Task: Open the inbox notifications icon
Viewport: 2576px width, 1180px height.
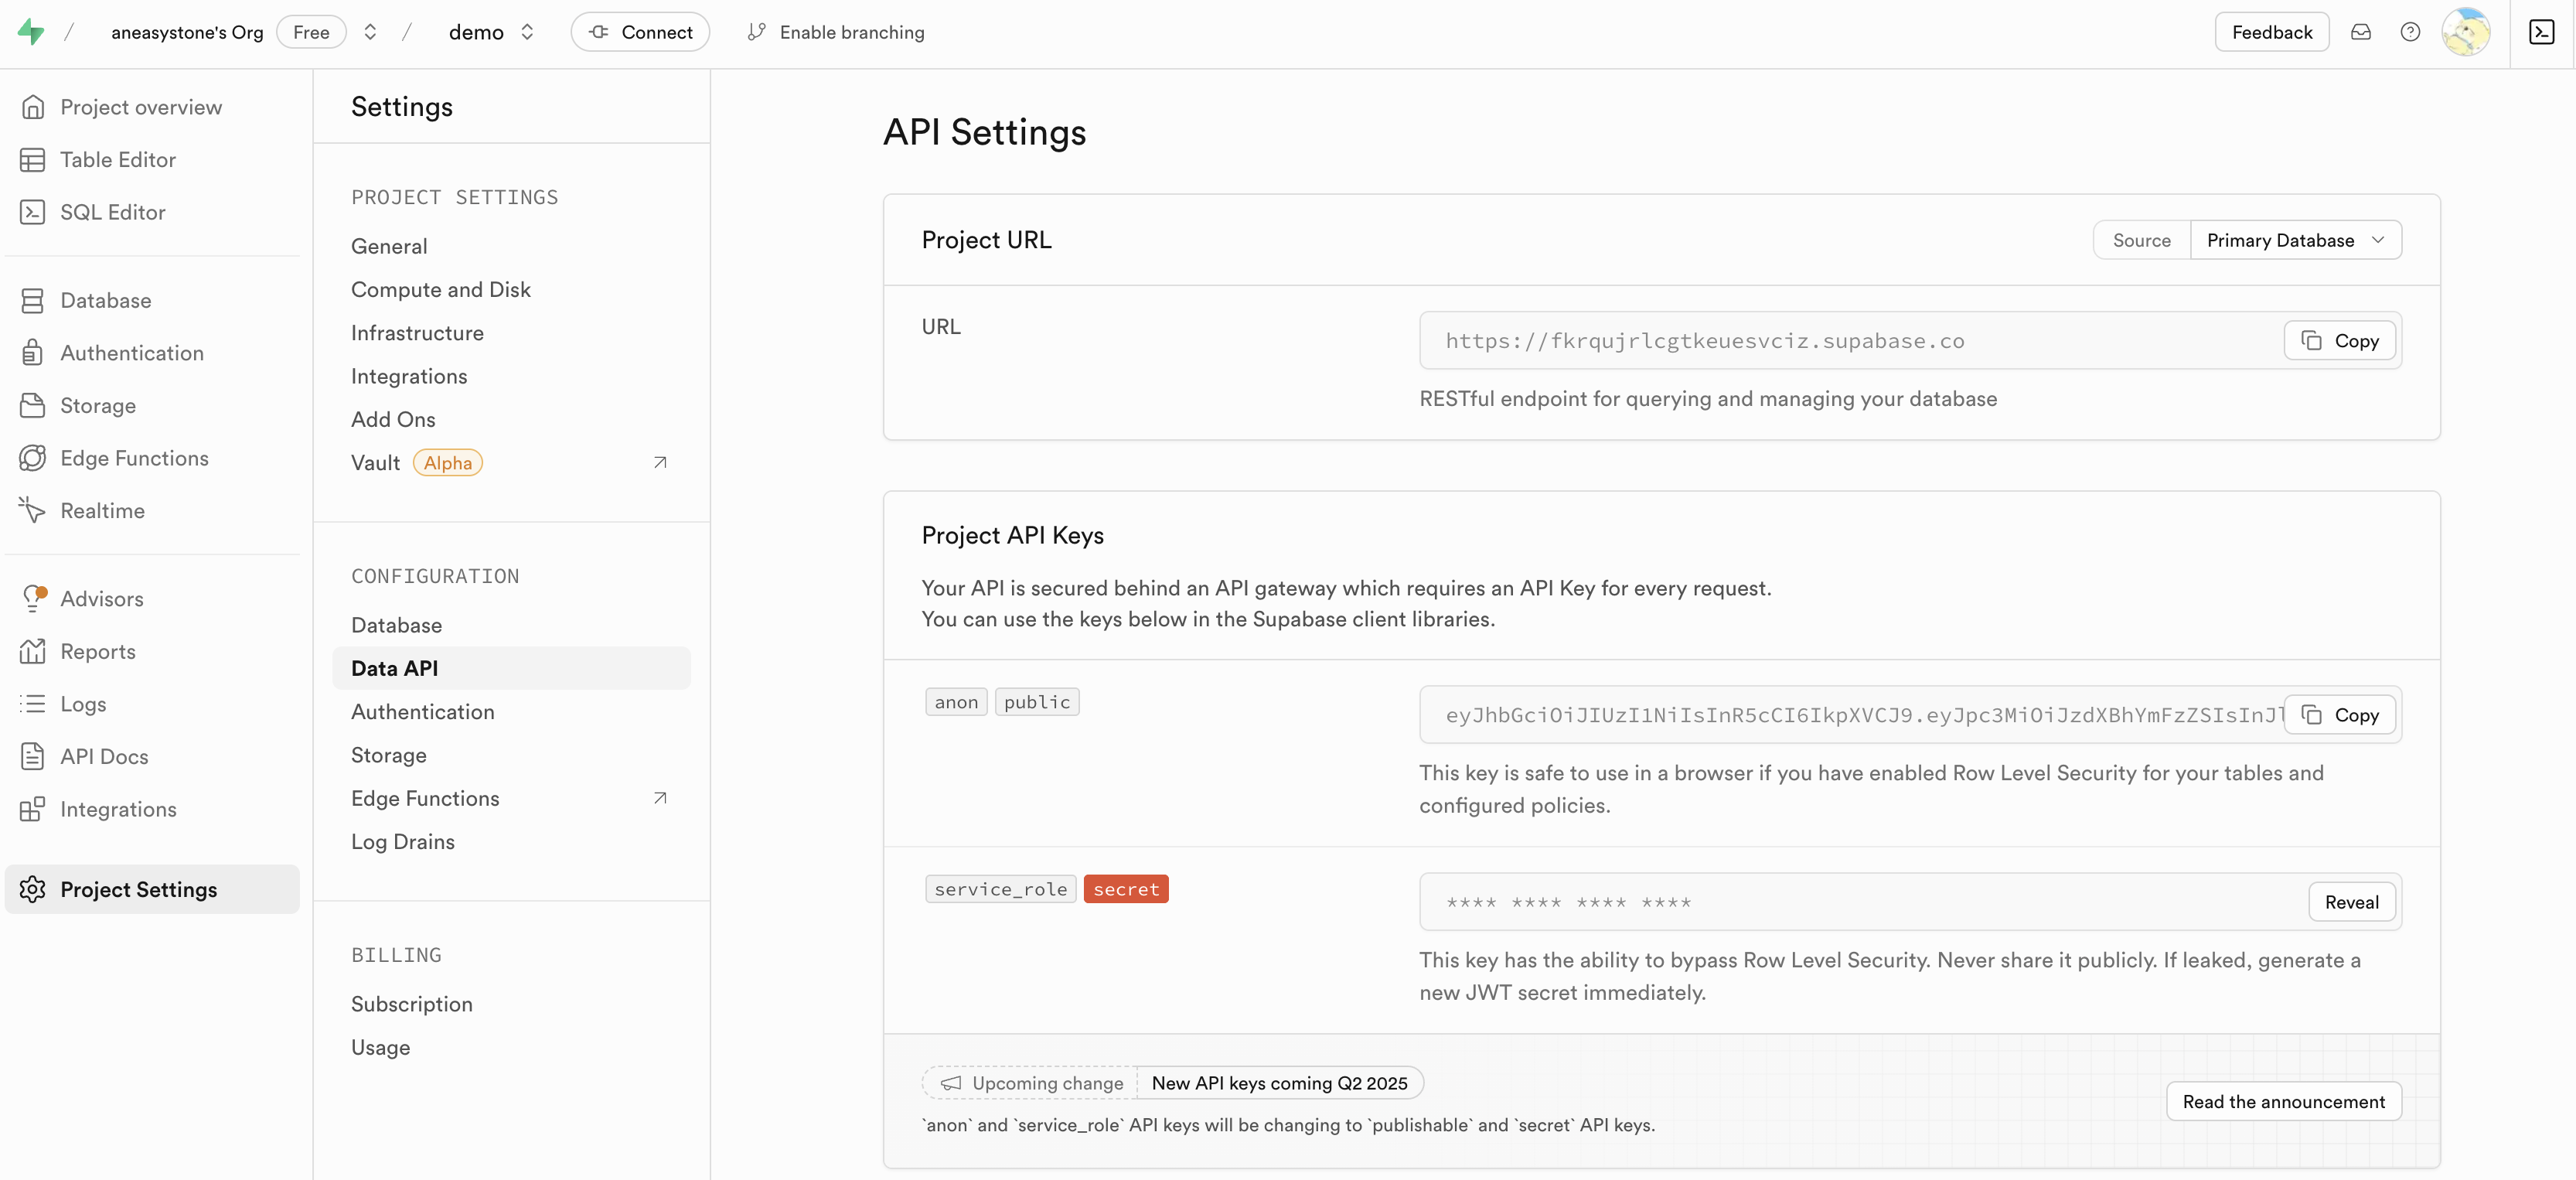Action: tap(2361, 32)
